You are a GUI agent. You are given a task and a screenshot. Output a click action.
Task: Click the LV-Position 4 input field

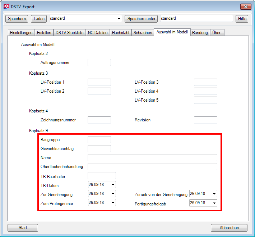click(205, 91)
